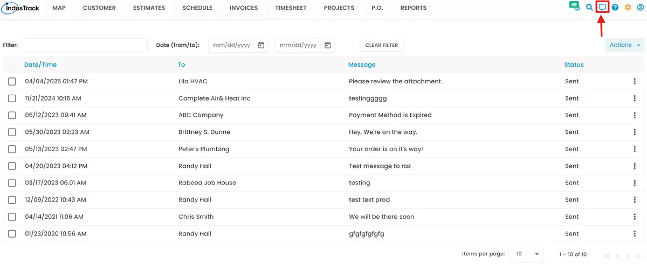This screenshot has height=264, width=647.
Task: Open the CUSTOMER menu
Action: [x=99, y=8]
